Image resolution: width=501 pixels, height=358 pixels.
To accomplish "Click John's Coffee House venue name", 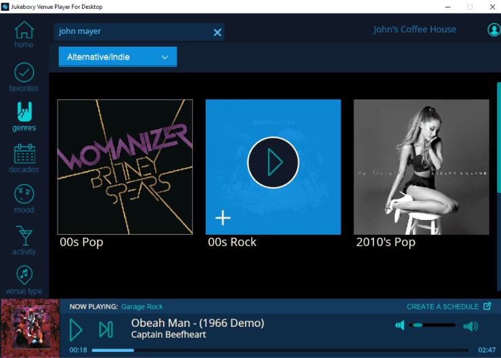I will coord(414,29).
